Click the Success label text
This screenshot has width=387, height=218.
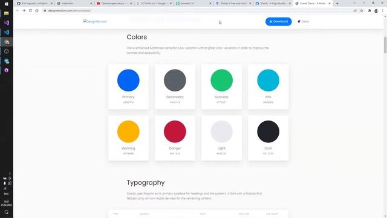[x=221, y=97]
